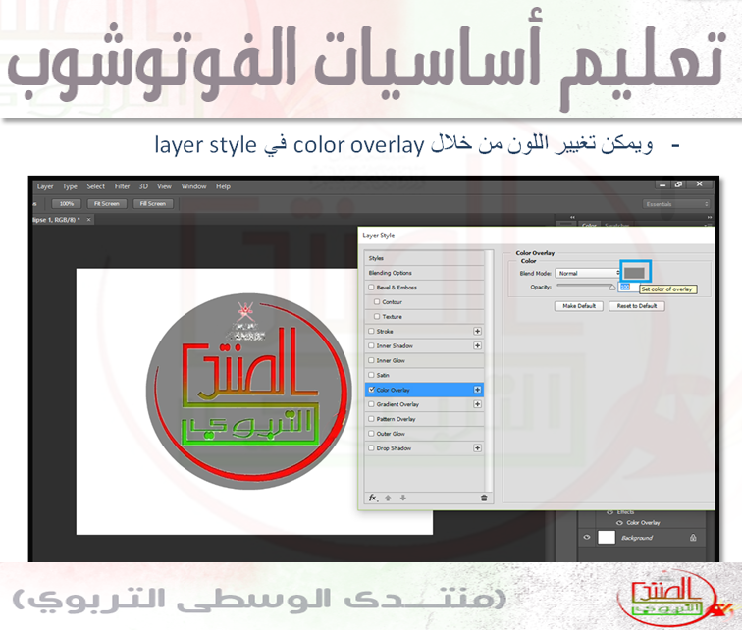Click the styles list vertical scrollbar
Viewport: 742px width, 630px height.
point(489,370)
